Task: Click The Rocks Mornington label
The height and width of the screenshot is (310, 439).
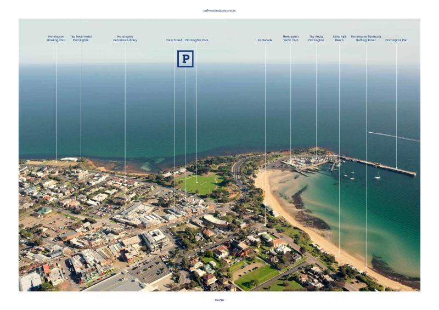Action: 316,38
